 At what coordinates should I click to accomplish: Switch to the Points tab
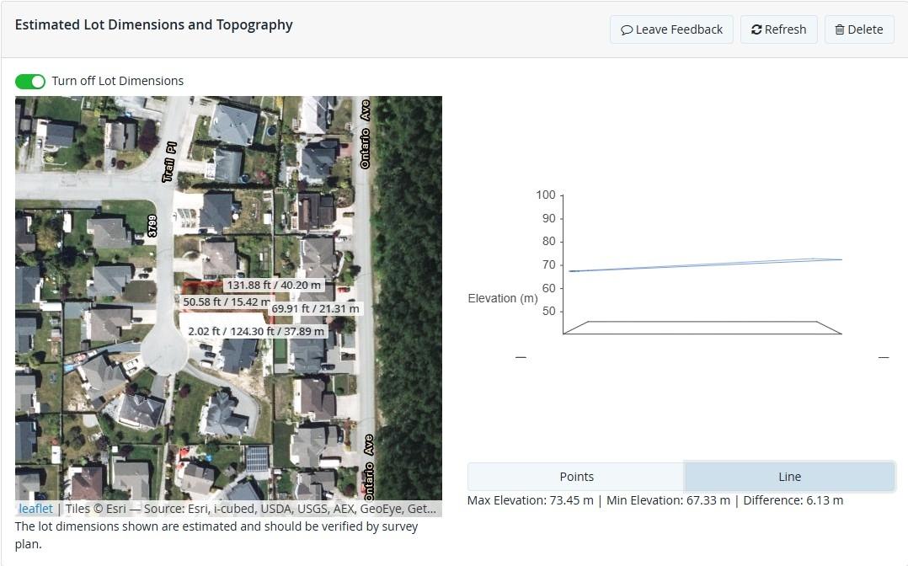[576, 477]
